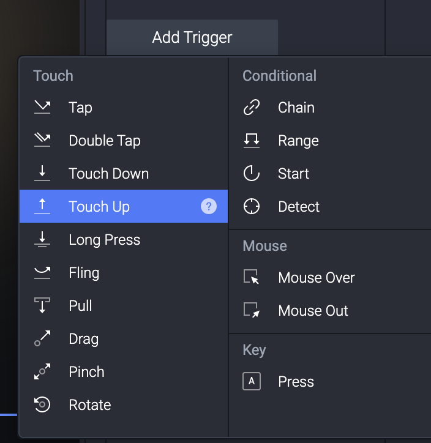
Task: Select the Pull trigger icon
Action: point(42,306)
